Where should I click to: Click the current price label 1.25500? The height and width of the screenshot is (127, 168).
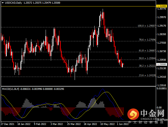[162, 65]
